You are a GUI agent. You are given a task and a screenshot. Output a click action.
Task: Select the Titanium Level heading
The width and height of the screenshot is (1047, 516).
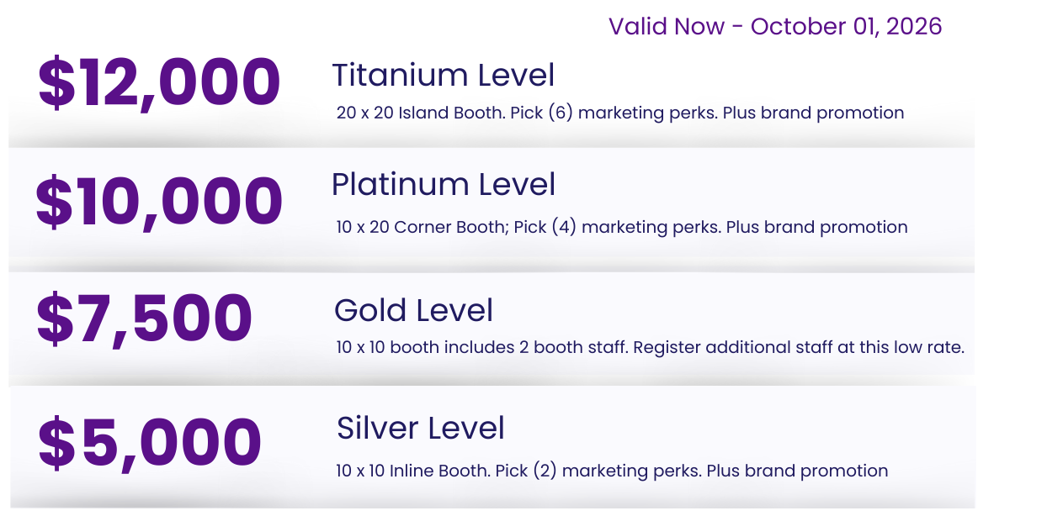click(443, 76)
